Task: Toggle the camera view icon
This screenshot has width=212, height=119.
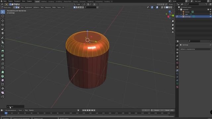Action: click(x=173, y=28)
